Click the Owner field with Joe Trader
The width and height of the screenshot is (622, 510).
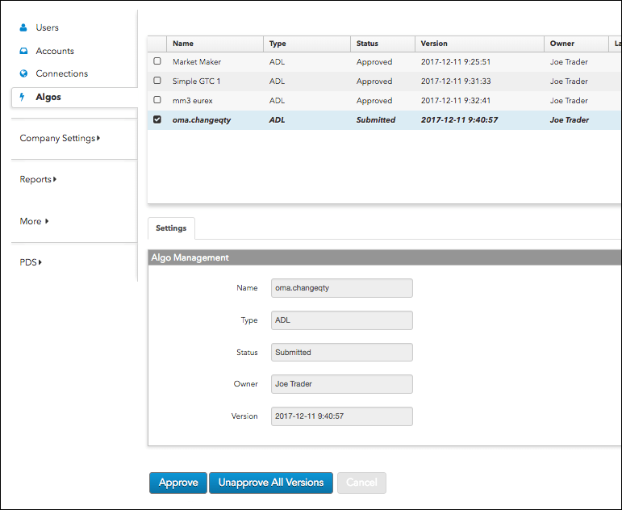(341, 384)
